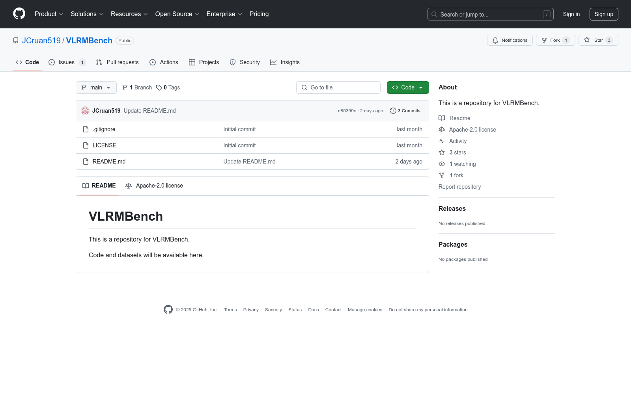Screen dimensions: 631x394
Task: Focus the Search or jump to field
Action: coord(490,14)
